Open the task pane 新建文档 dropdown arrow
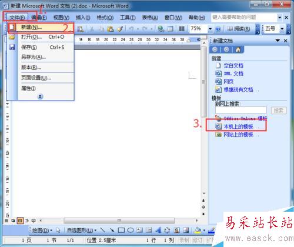The width and height of the screenshot is (294, 247). pos(278,41)
